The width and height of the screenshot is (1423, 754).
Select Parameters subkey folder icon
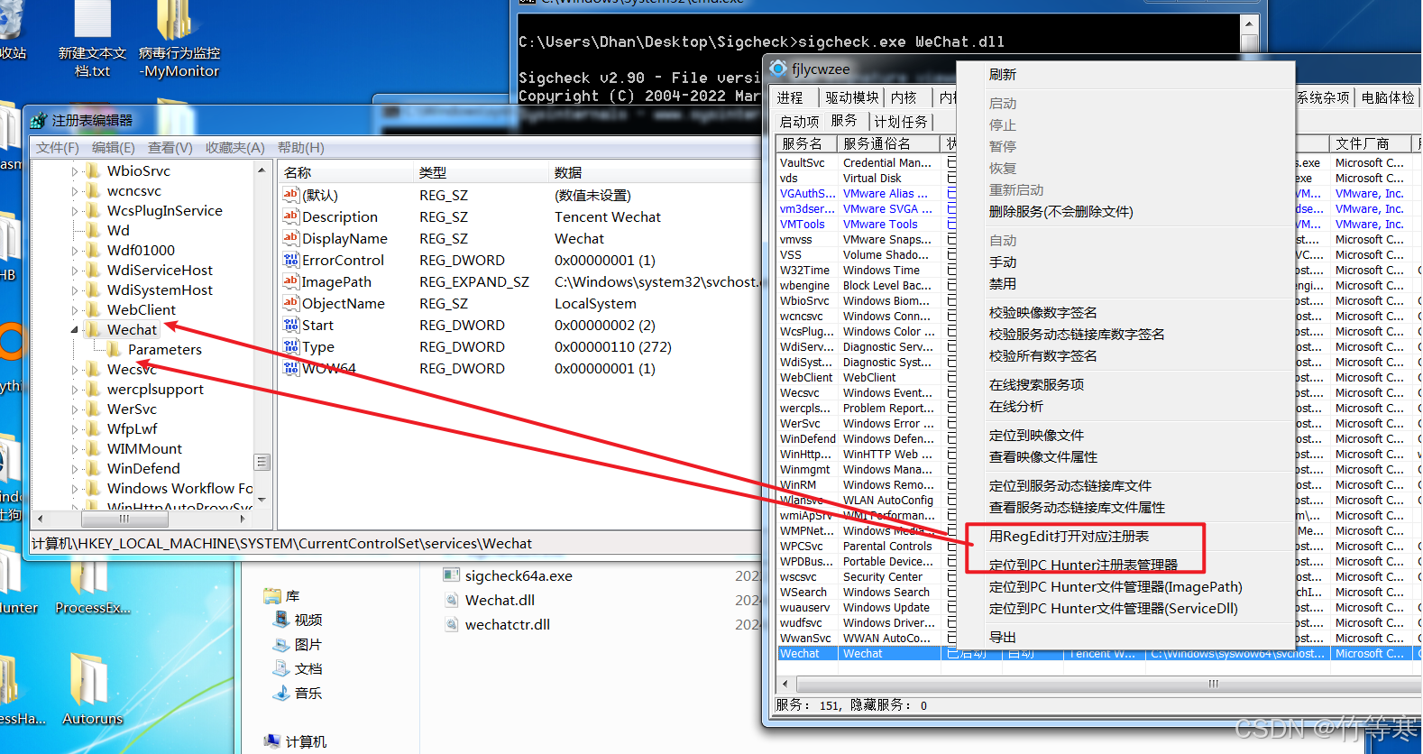coord(115,349)
